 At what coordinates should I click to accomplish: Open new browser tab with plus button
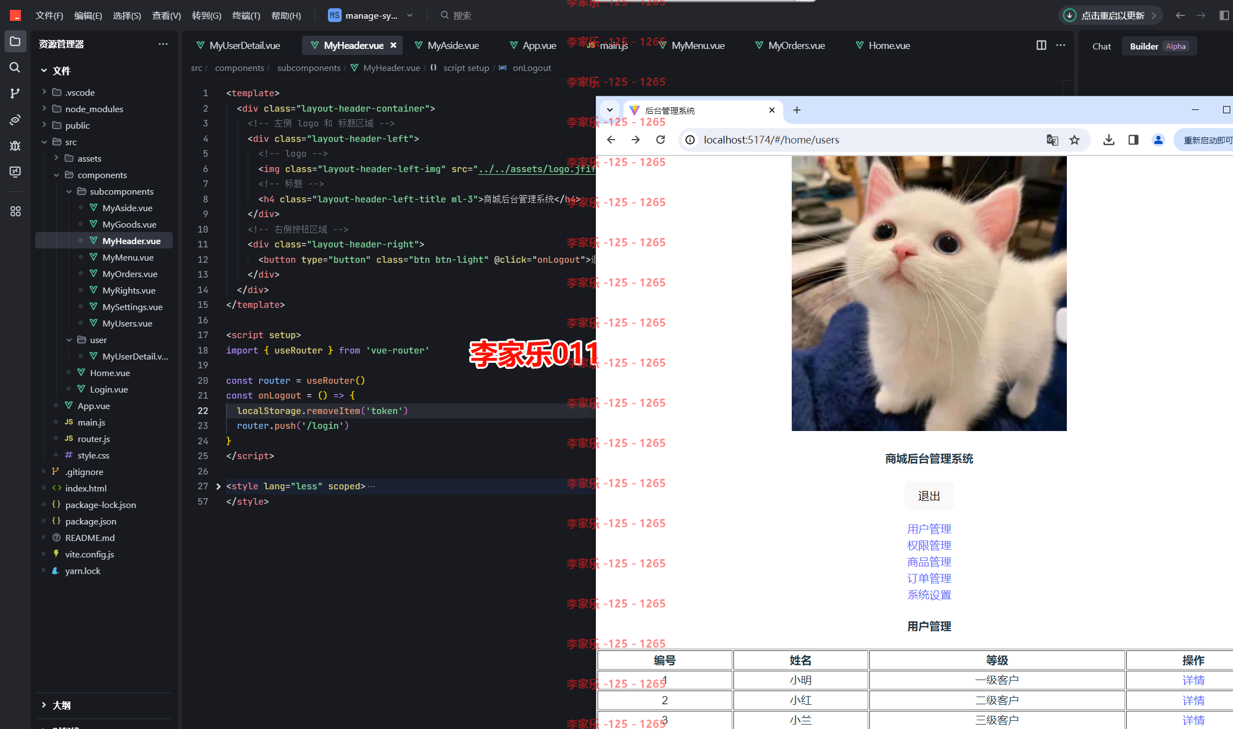click(x=797, y=110)
